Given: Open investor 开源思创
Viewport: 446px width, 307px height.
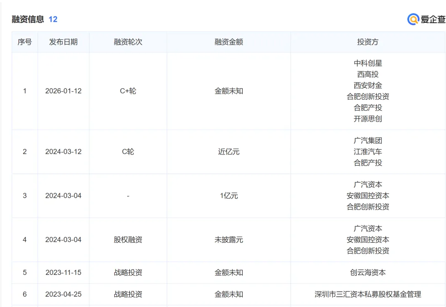Looking at the screenshot, I should 368,119.
